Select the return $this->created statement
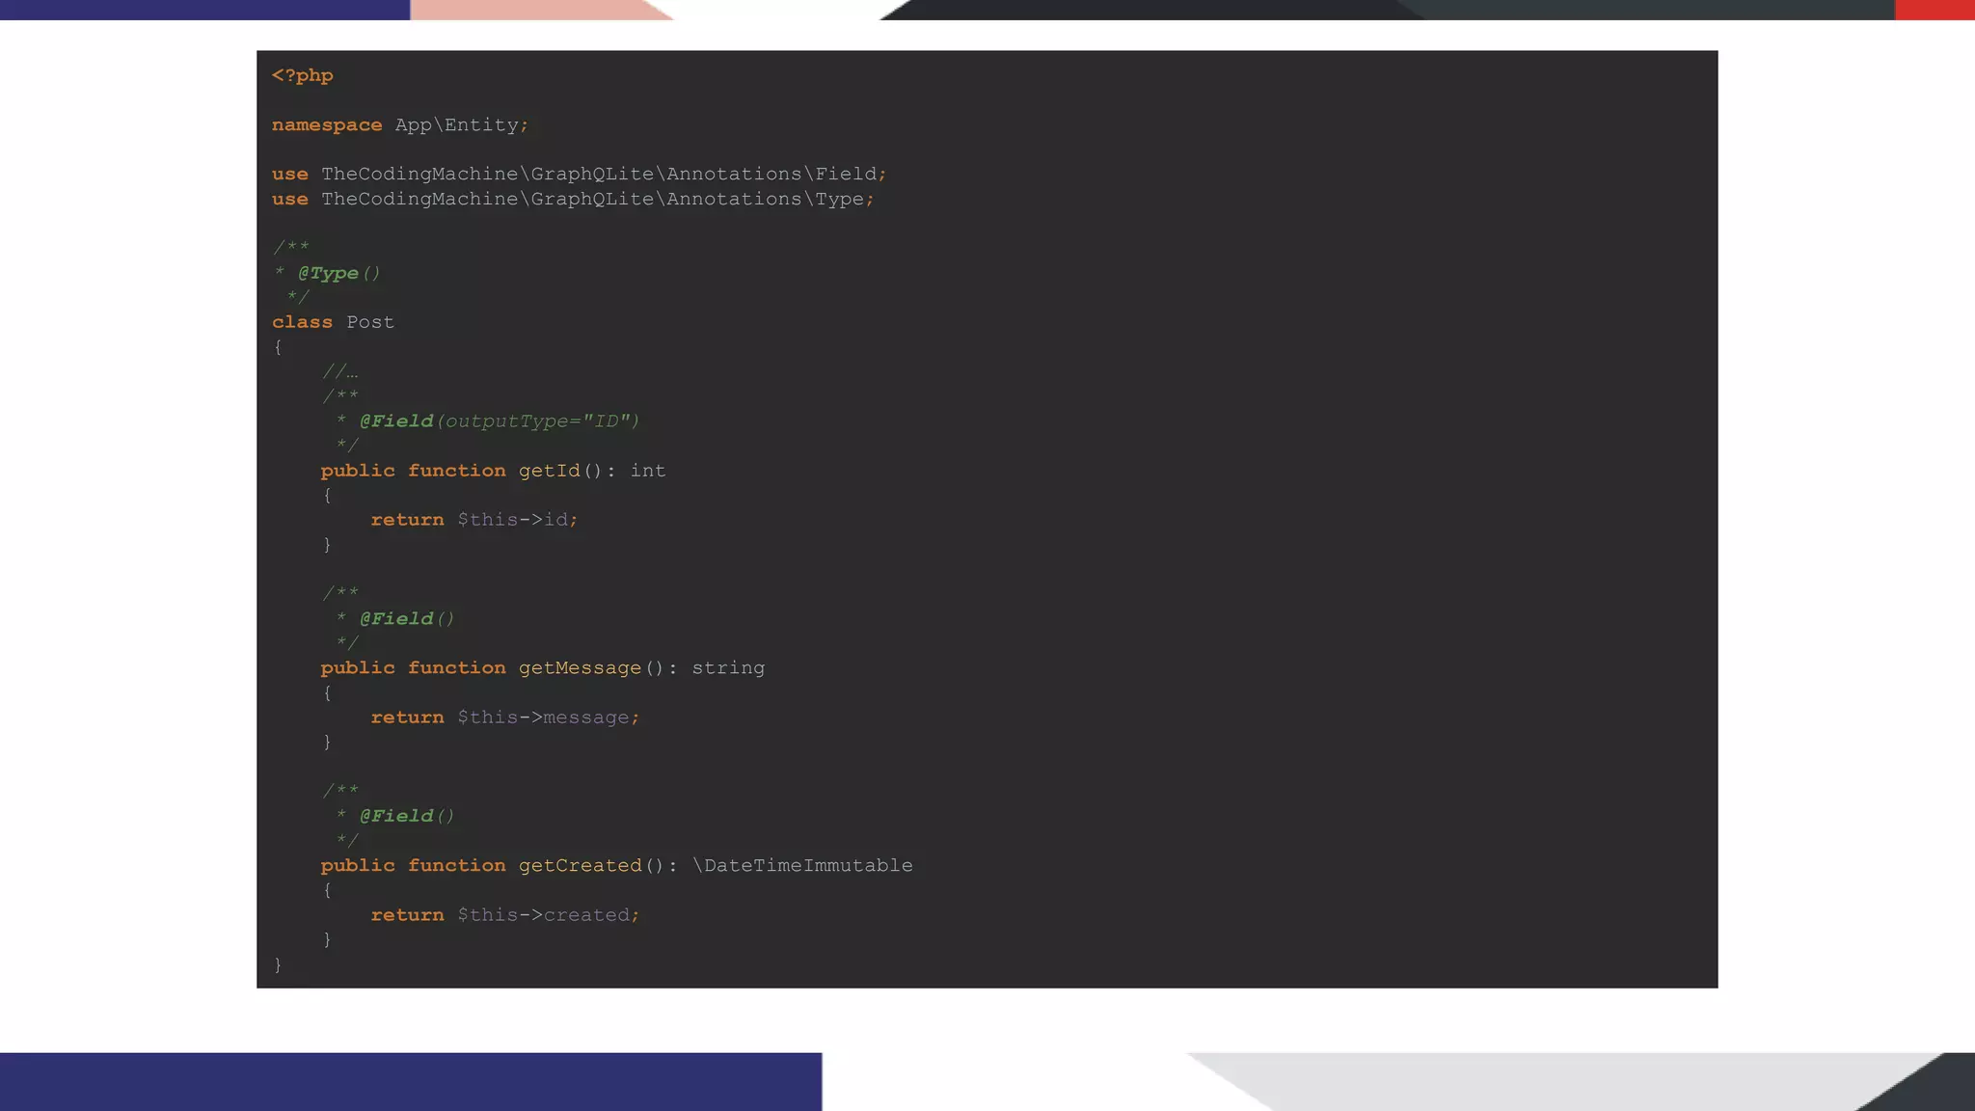The height and width of the screenshot is (1111, 1975). point(505,915)
